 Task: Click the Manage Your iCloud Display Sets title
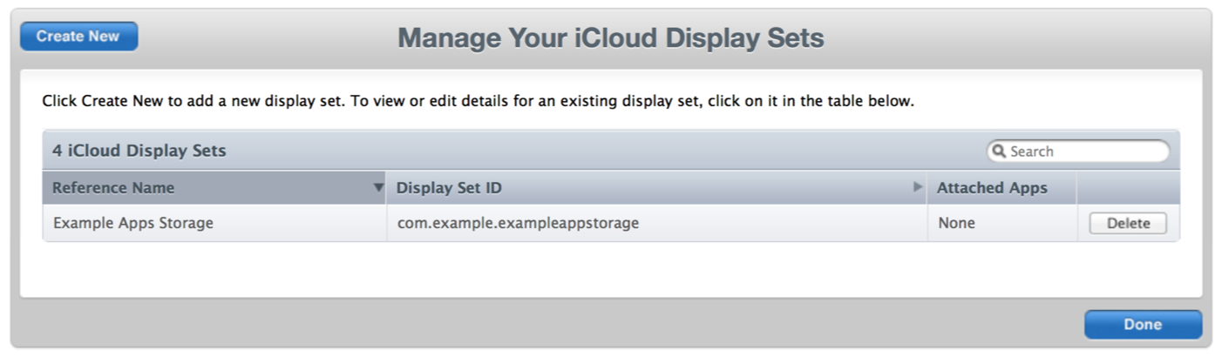point(610,38)
